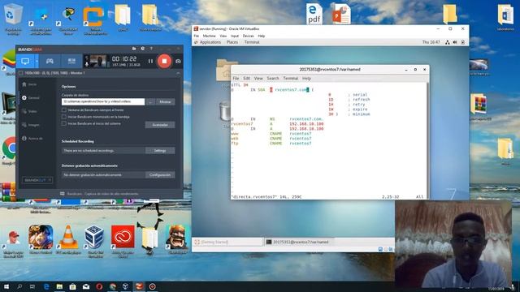
Task: Open auto-stop Configuración button
Action: (160, 175)
